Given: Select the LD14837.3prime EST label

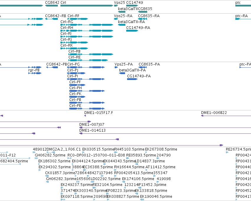Looking at the screenshot, I should (x=150, y=161).
